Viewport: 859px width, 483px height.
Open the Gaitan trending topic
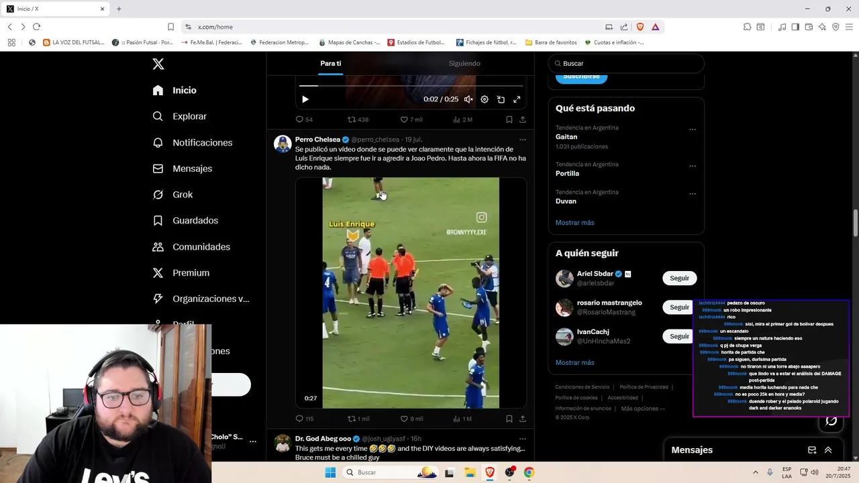pyautogui.click(x=566, y=137)
